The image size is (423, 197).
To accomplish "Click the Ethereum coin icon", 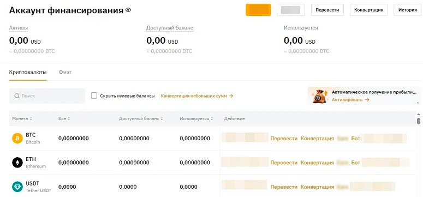I will click(17, 163).
